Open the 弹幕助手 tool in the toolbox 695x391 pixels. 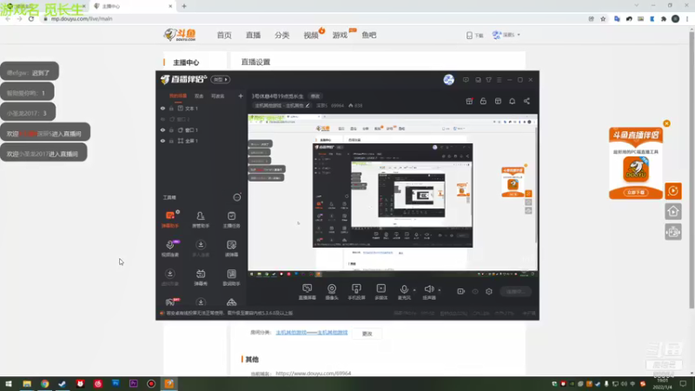170,219
